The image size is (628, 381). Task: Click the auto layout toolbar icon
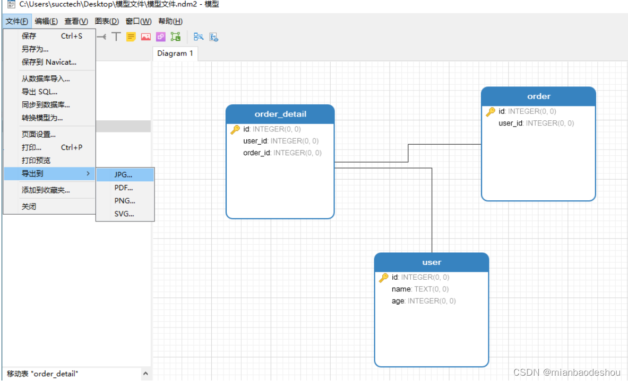coord(199,37)
